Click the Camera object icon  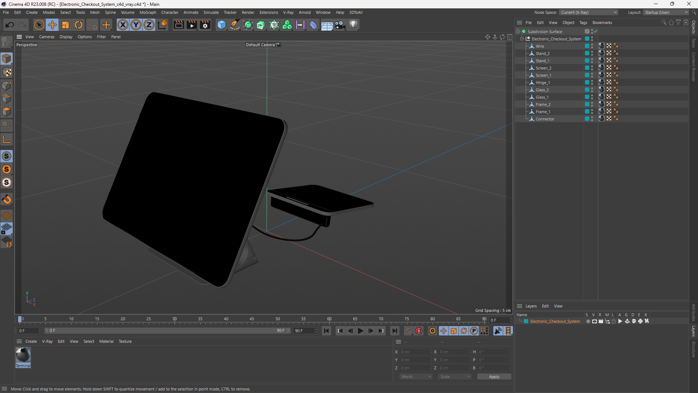340,25
